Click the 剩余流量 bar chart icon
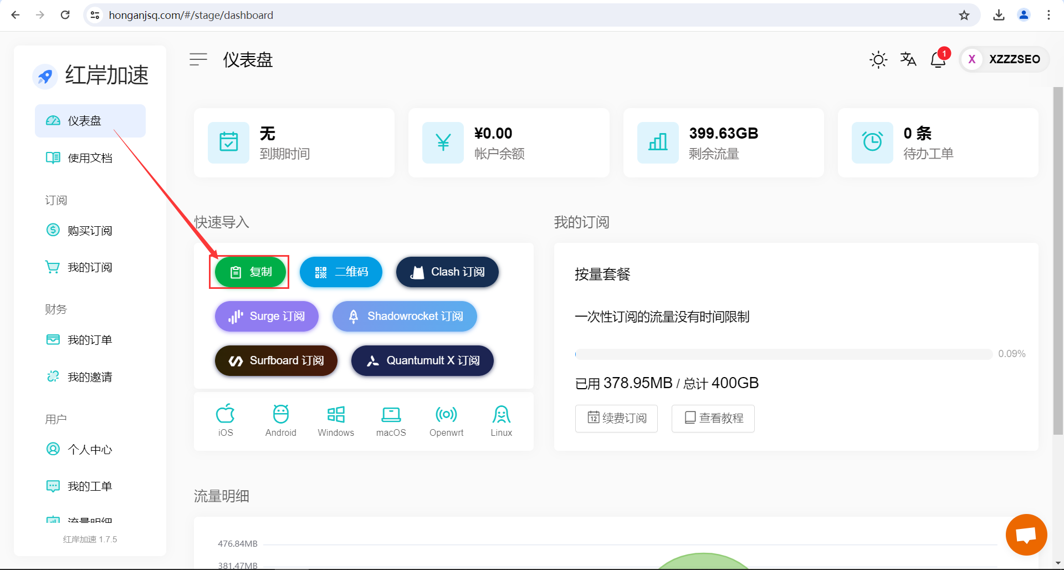Viewport: 1064px width, 570px height. click(x=658, y=142)
